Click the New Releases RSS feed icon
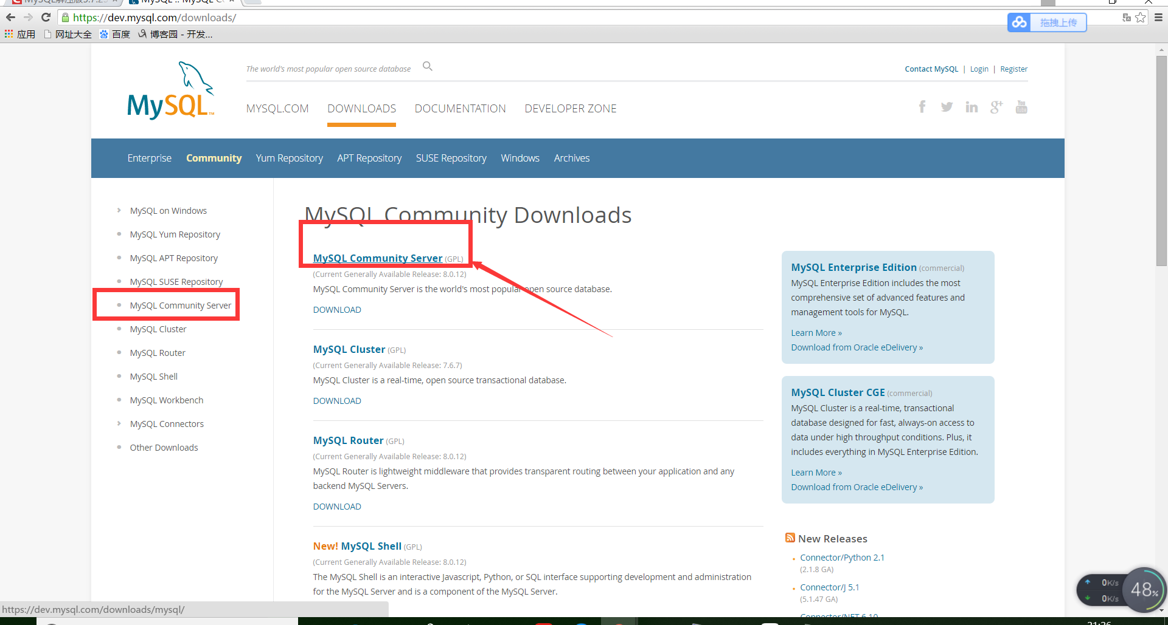This screenshot has width=1168, height=625. [790, 538]
